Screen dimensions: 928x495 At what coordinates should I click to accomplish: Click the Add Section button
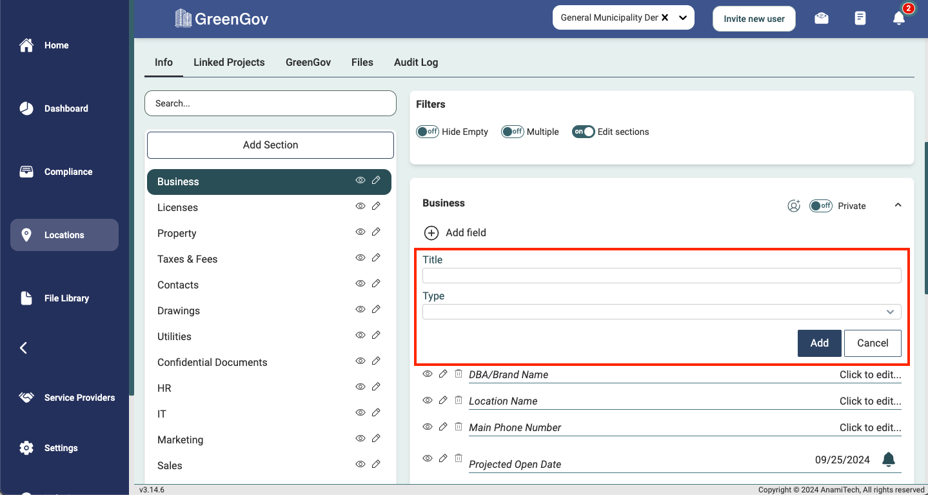(x=270, y=145)
